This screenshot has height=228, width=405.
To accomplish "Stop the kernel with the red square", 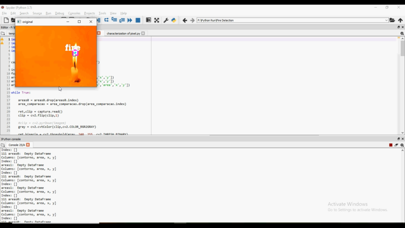I will pyautogui.click(x=391, y=145).
